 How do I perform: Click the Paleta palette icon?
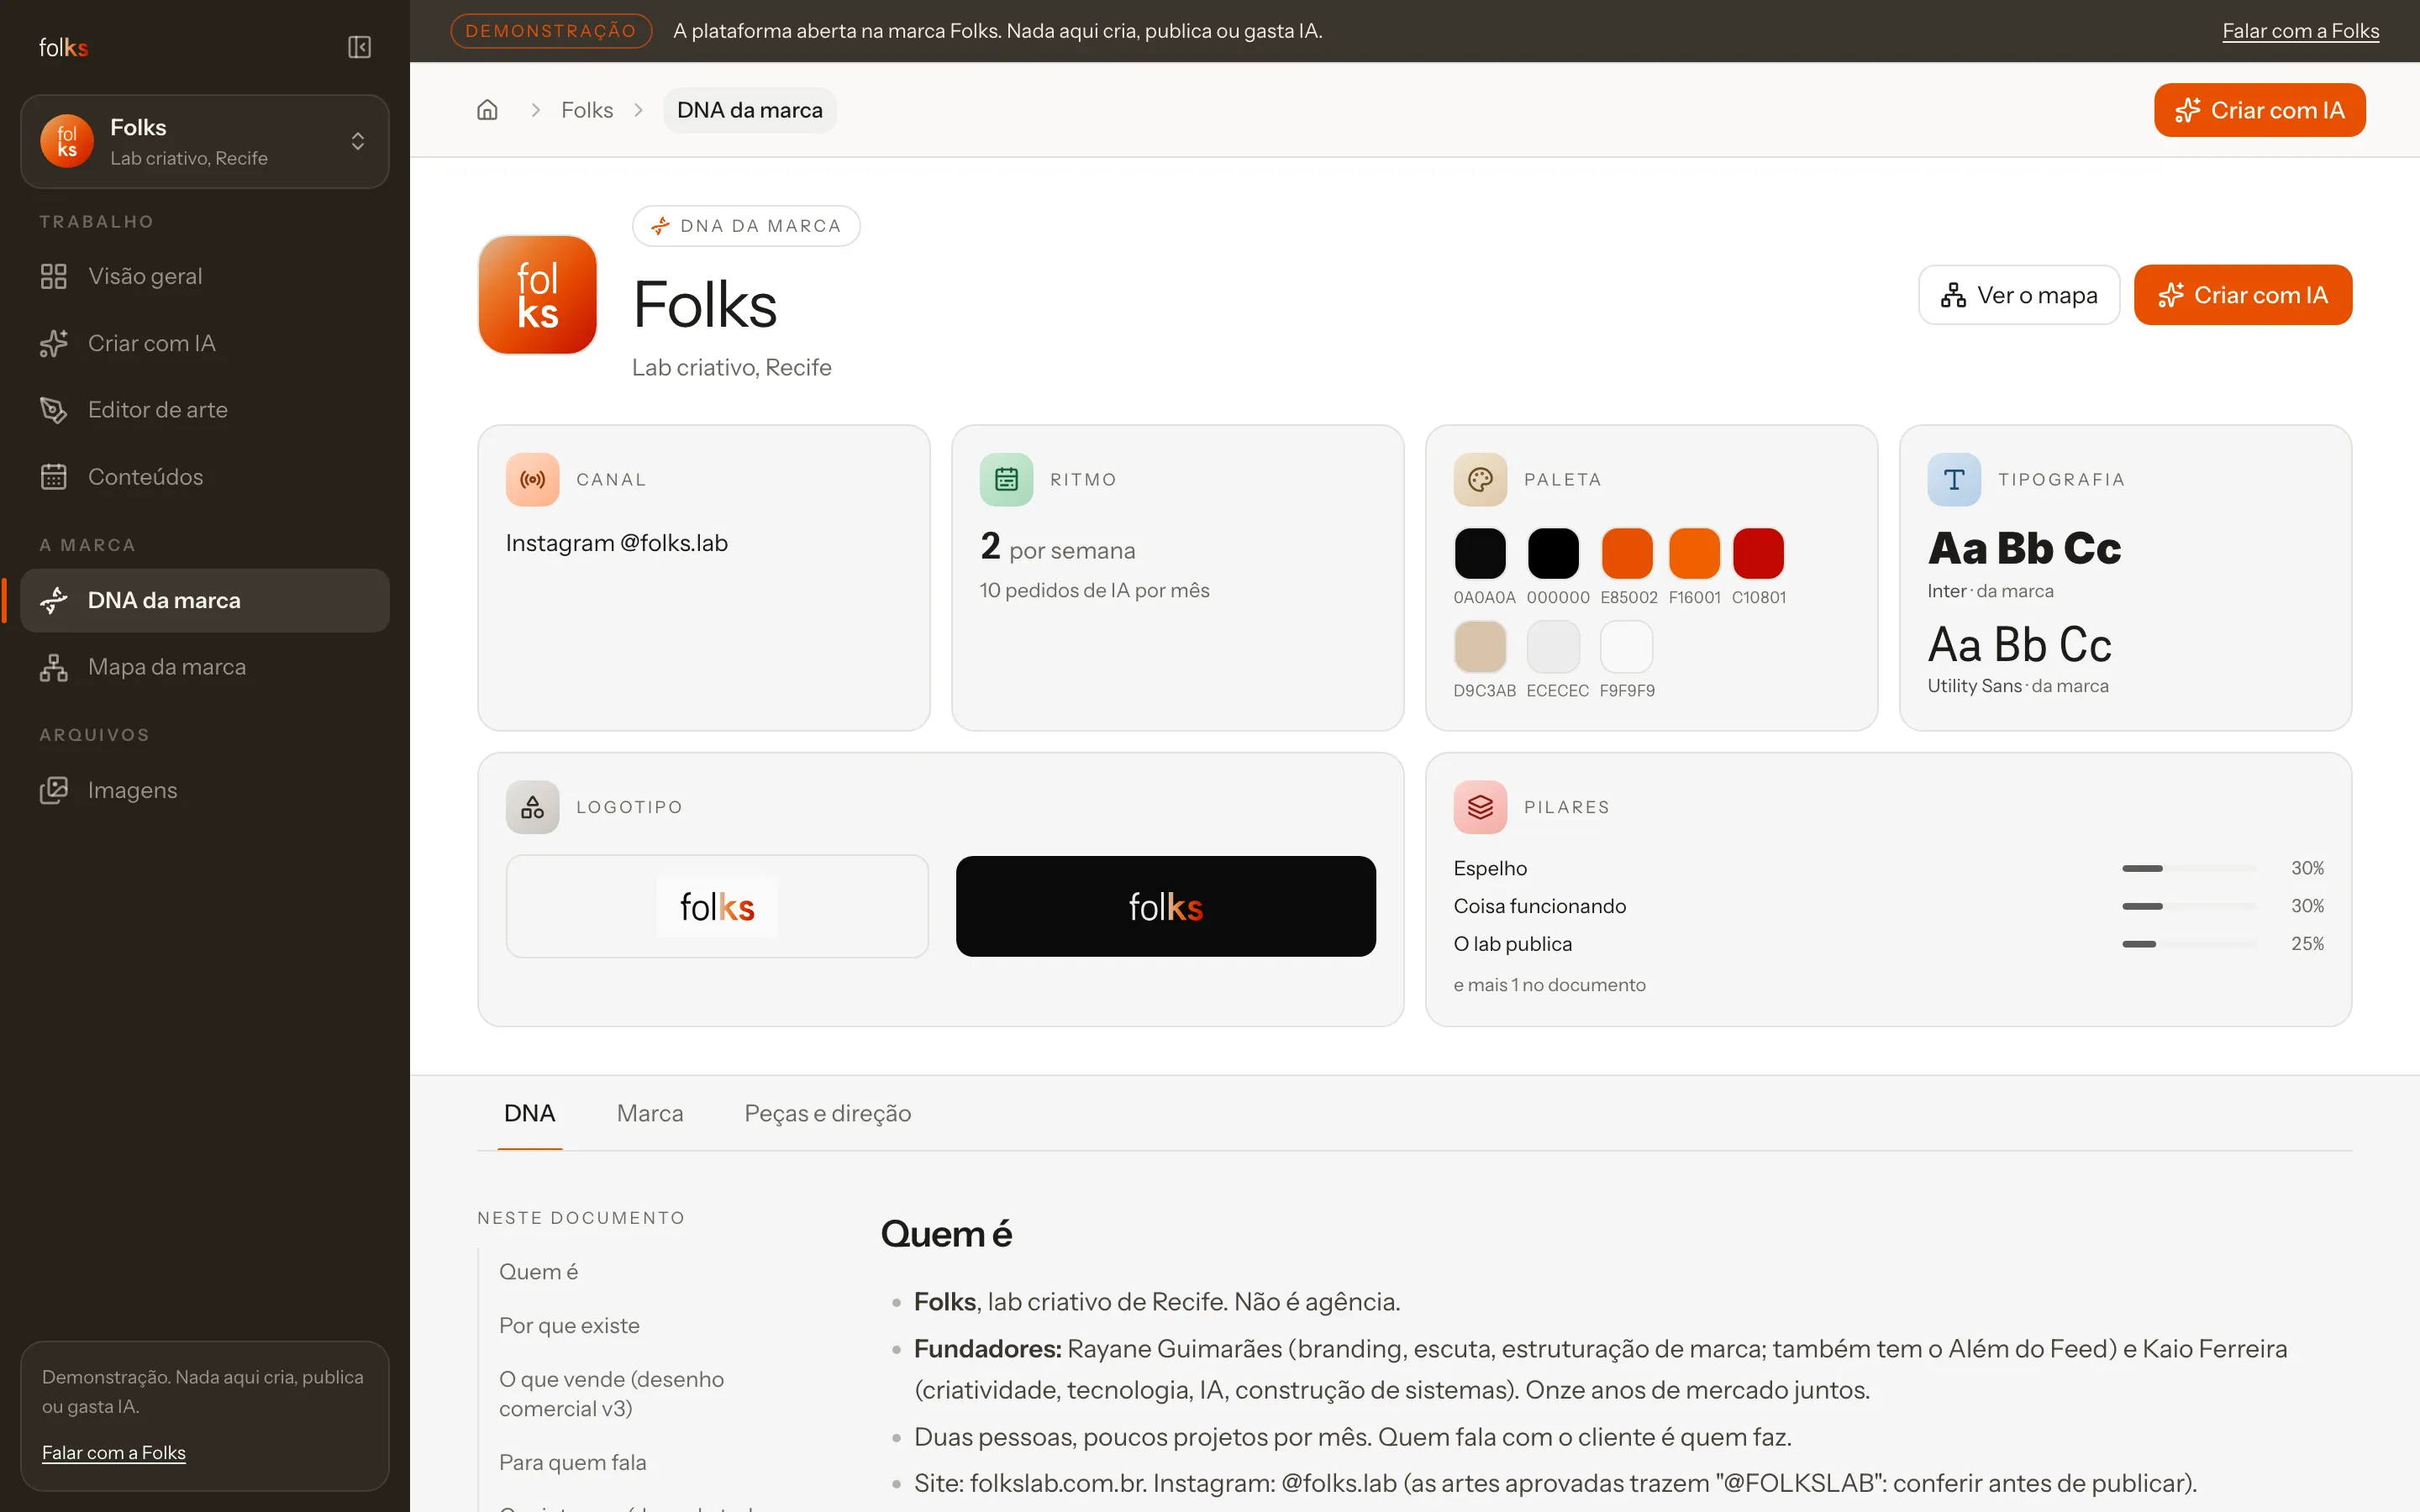[1480, 480]
